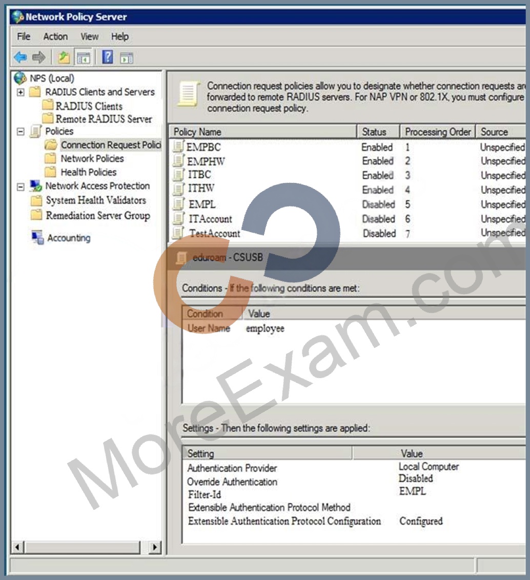Collapse the Policies tree node
The image size is (530, 580).
(21, 131)
